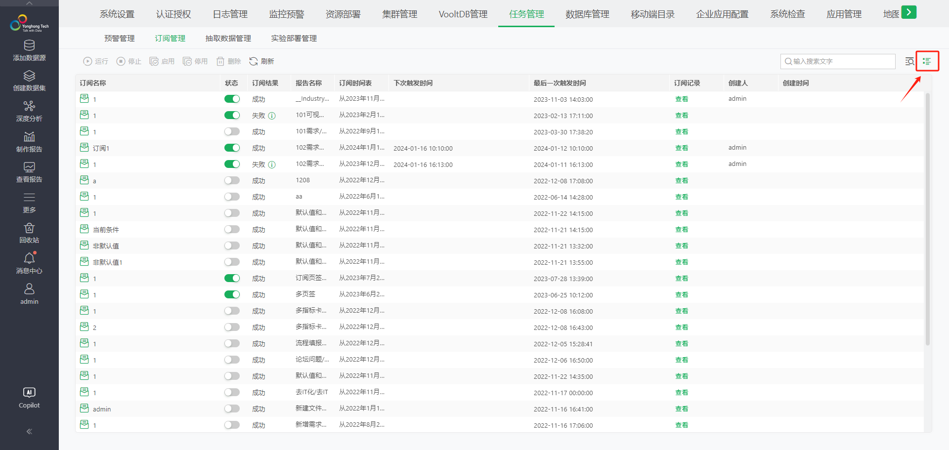The width and height of the screenshot is (949, 450).
Task: Refresh the subscription list
Action: 261,61
